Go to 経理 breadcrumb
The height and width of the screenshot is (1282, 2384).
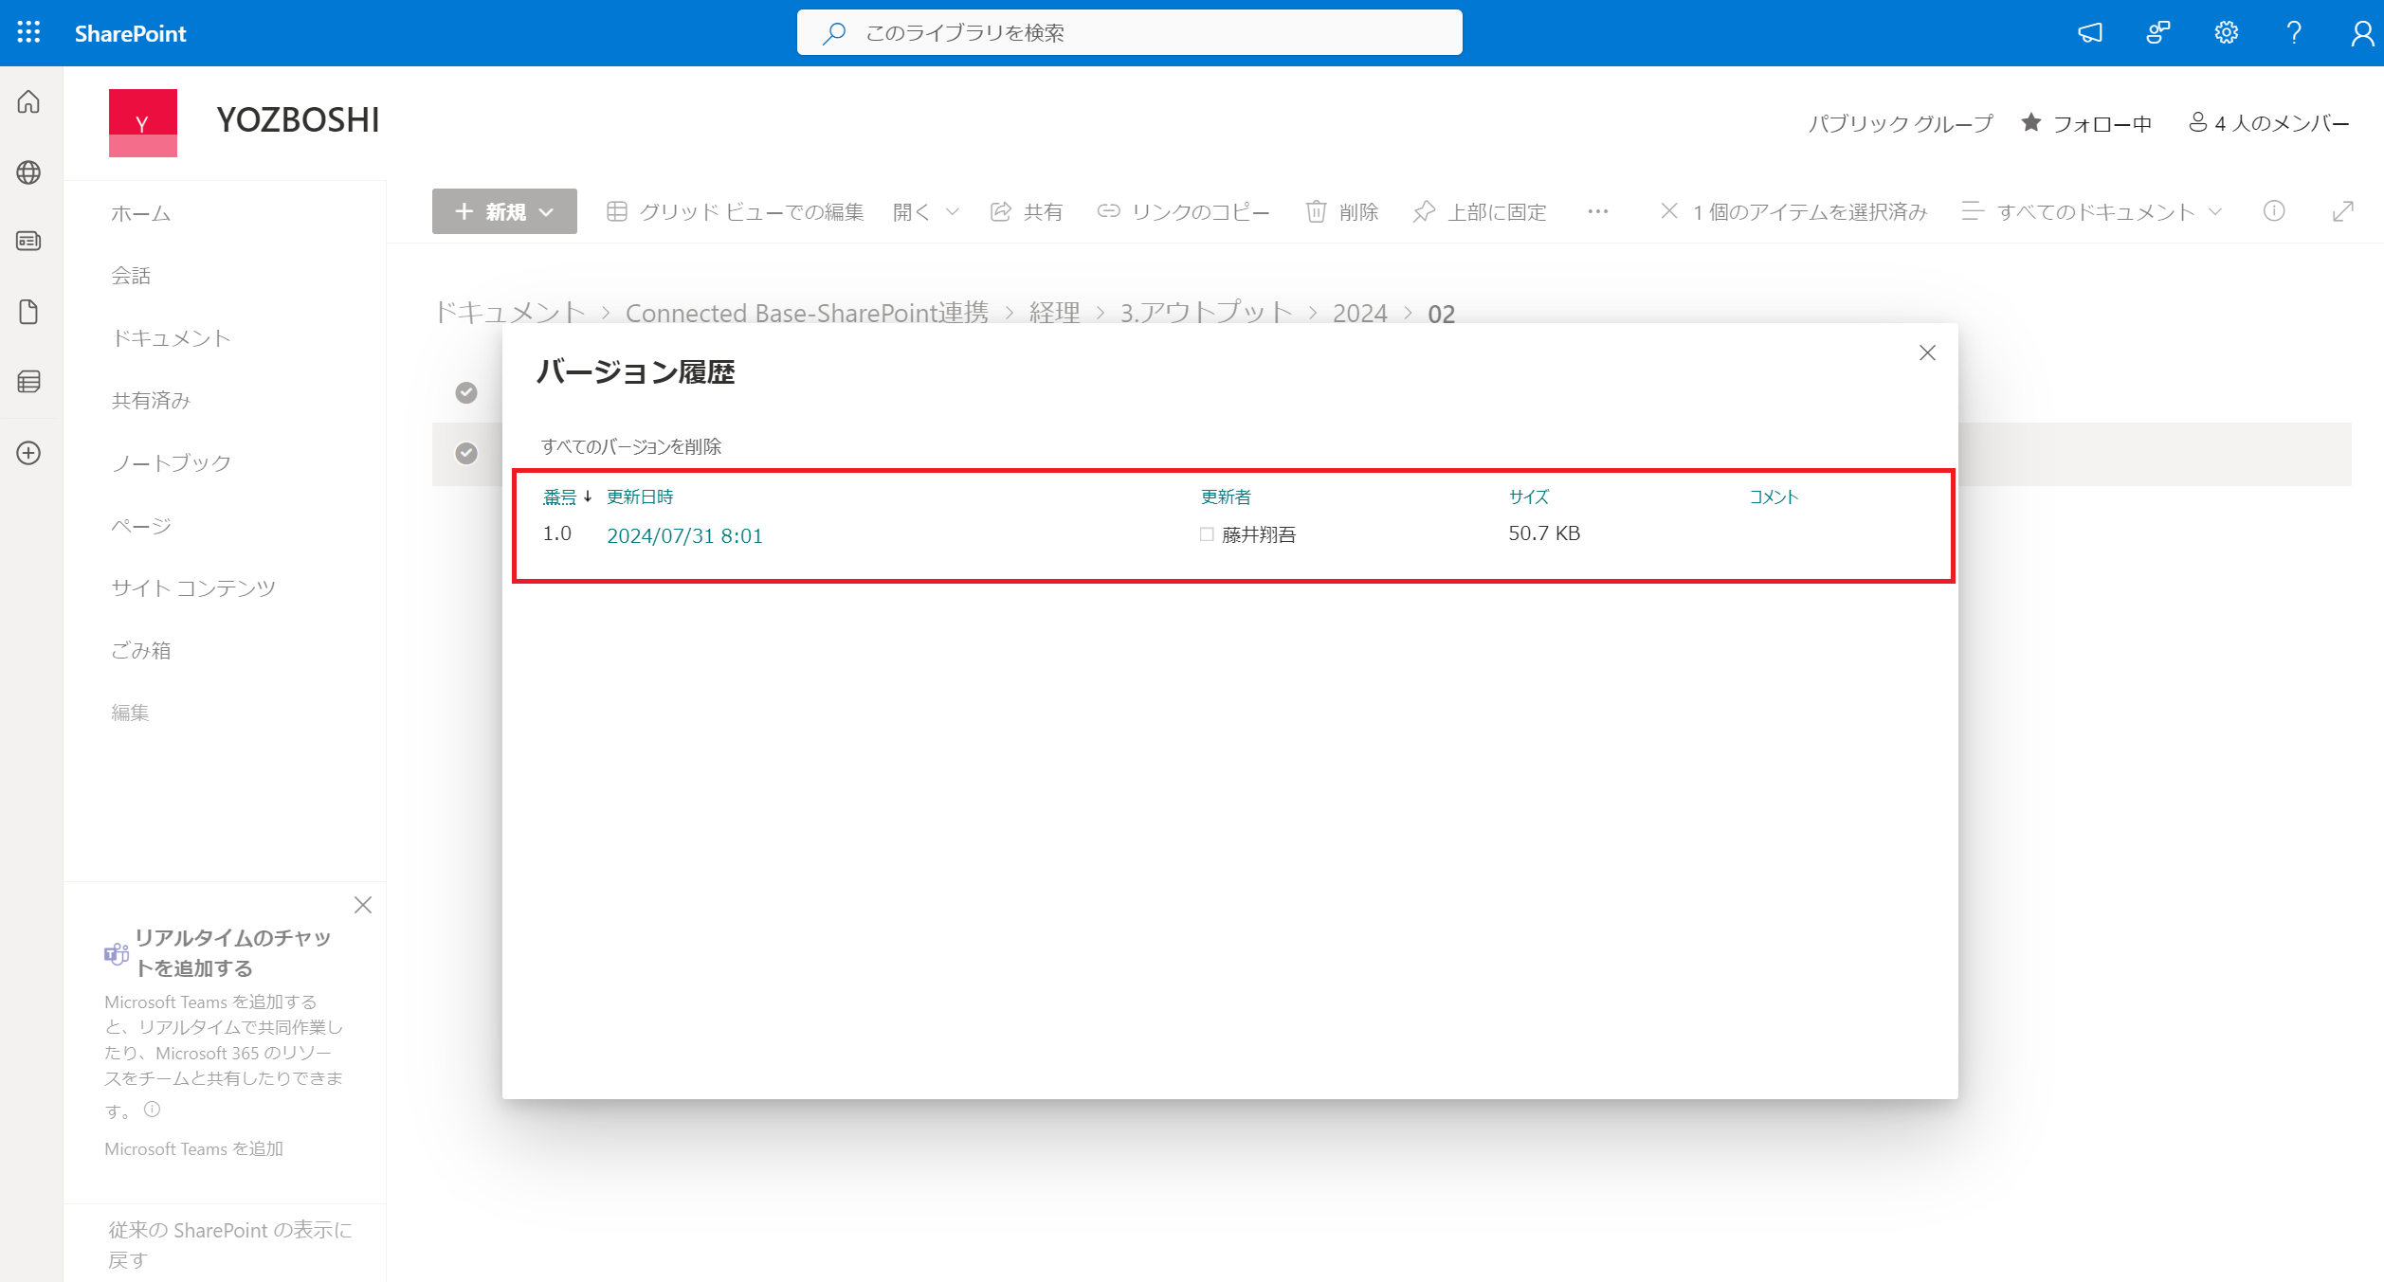point(1054,313)
